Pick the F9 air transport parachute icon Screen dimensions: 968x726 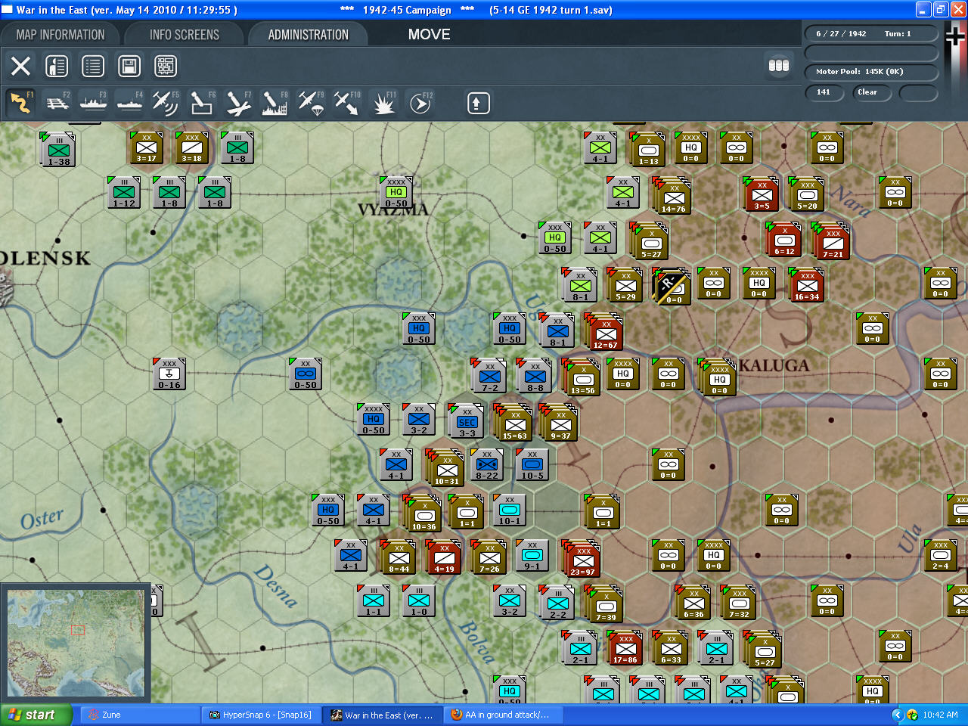click(x=311, y=103)
